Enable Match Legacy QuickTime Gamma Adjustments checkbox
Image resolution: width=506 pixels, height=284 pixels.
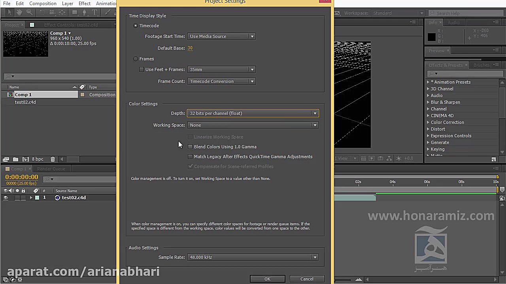pos(190,157)
